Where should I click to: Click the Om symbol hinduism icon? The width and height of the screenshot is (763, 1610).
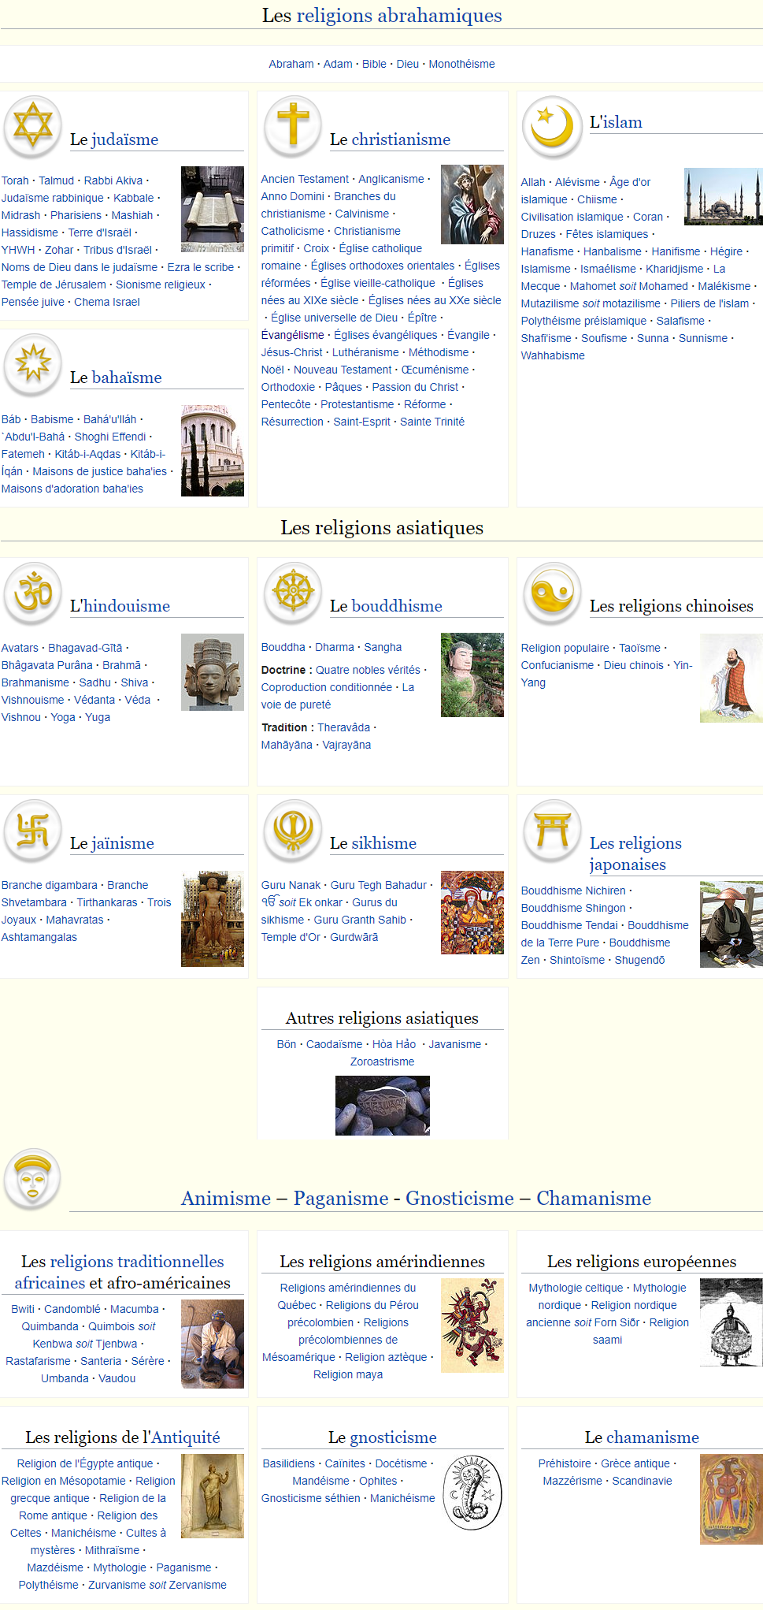pyautogui.click(x=32, y=593)
